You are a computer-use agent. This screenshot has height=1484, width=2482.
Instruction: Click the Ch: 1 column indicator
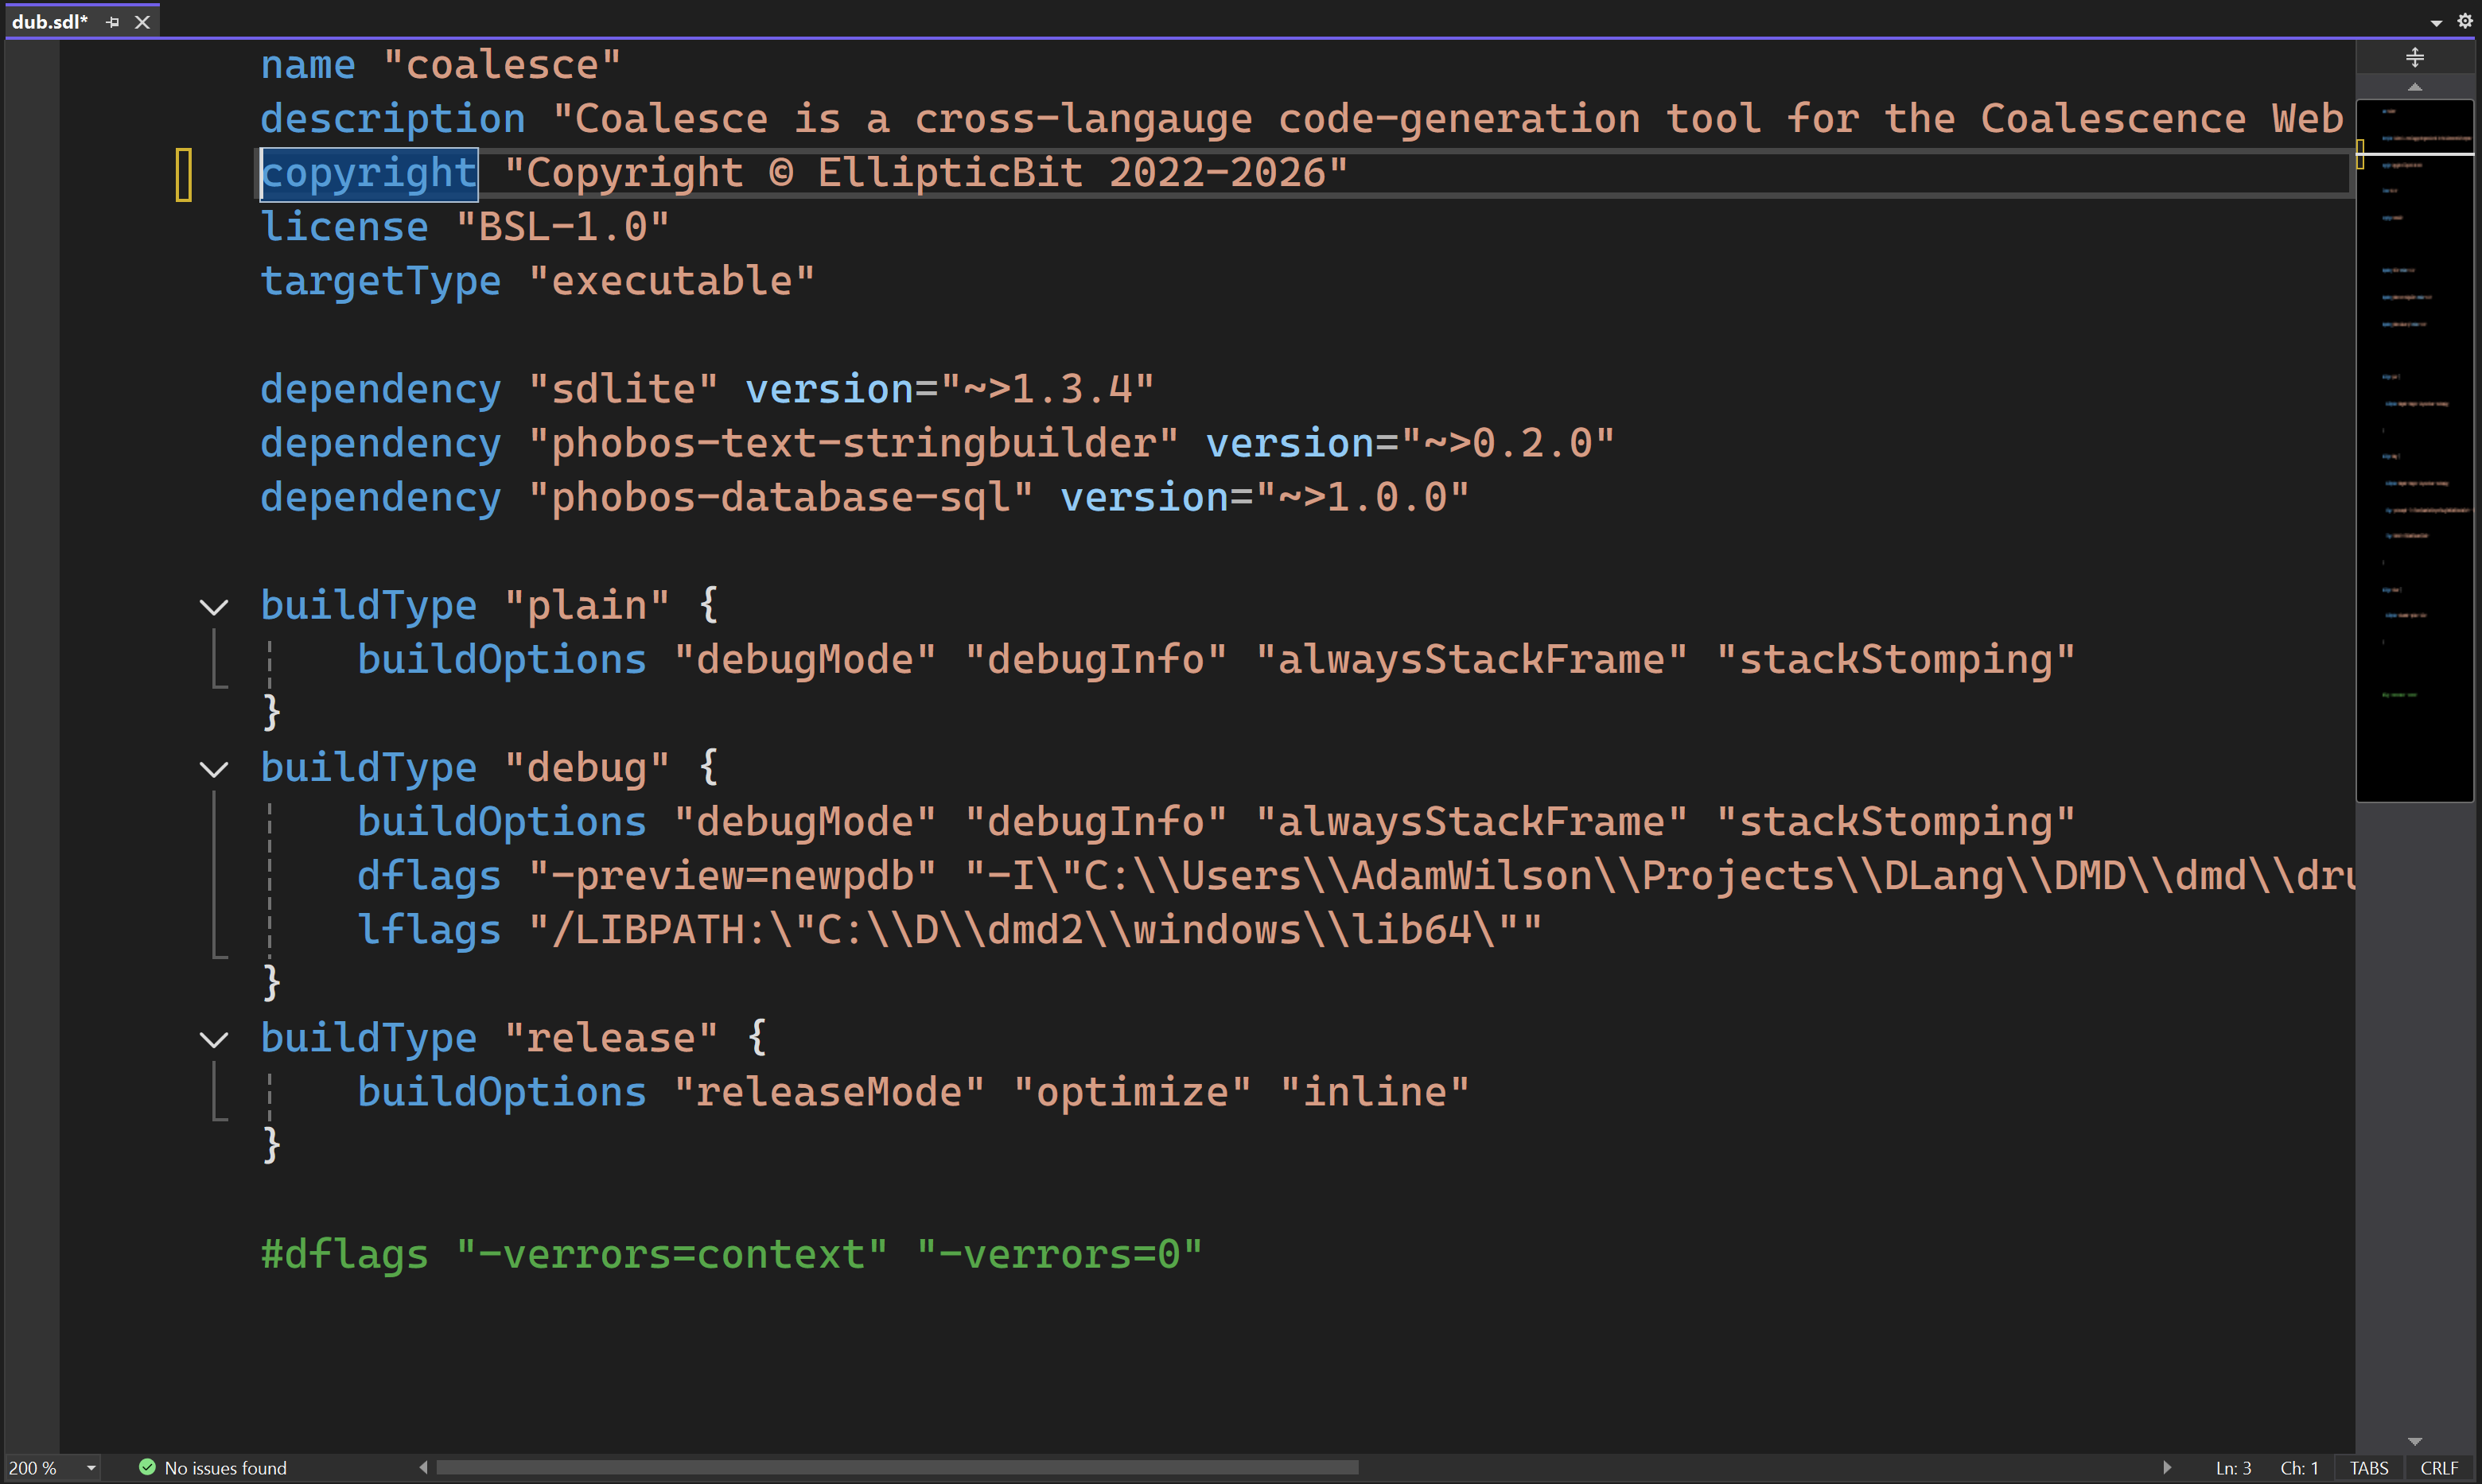2299,1468
